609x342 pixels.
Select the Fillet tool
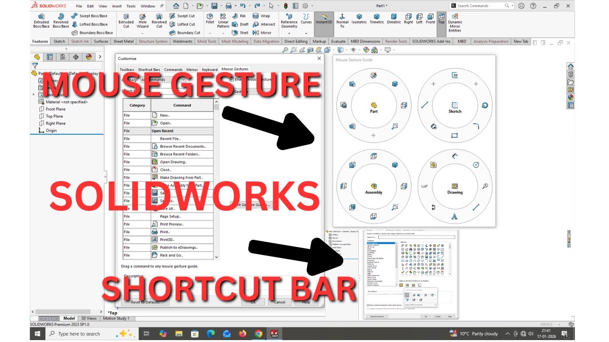(x=210, y=19)
